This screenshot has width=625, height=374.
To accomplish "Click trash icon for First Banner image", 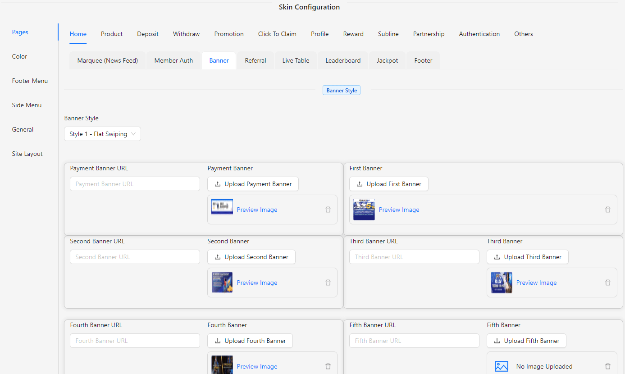I will (608, 210).
